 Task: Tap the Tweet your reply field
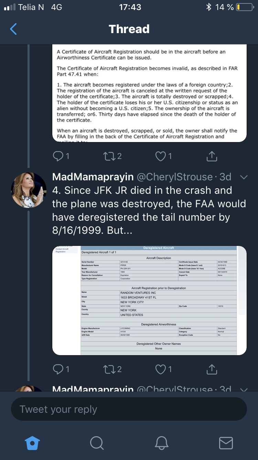129,409
